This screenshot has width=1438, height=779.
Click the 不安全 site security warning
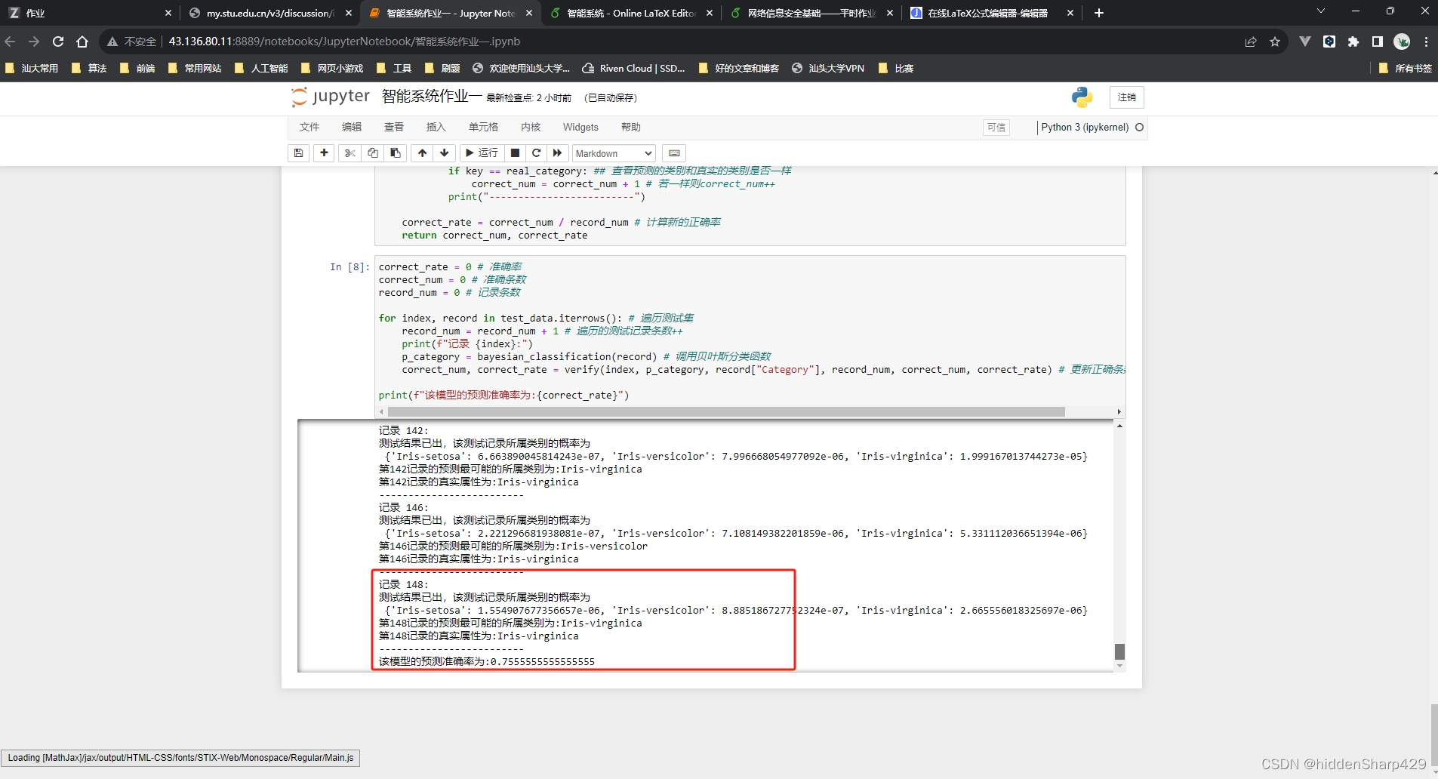pyautogui.click(x=132, y=42)
